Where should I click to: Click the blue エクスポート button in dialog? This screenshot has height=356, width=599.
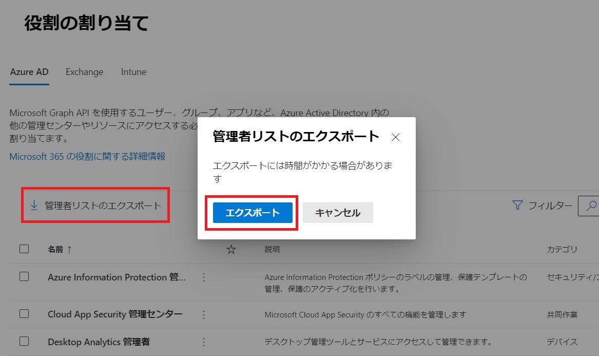tap(253, 213)
